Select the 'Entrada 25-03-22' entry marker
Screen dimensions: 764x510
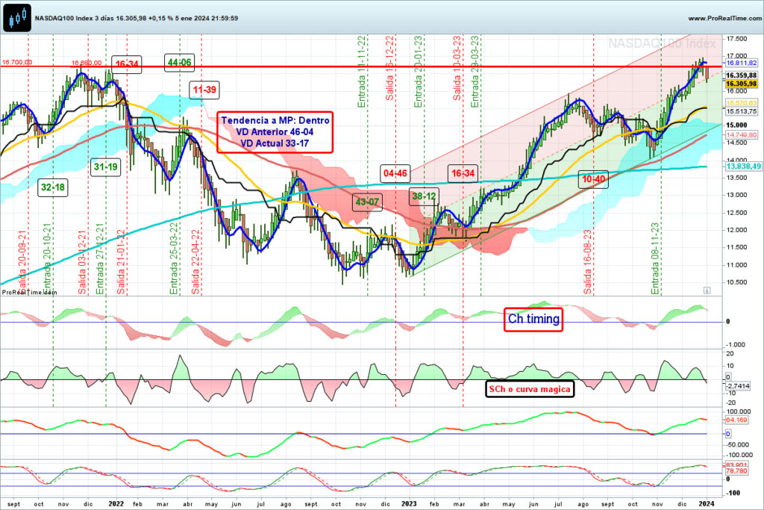point(173,259)
